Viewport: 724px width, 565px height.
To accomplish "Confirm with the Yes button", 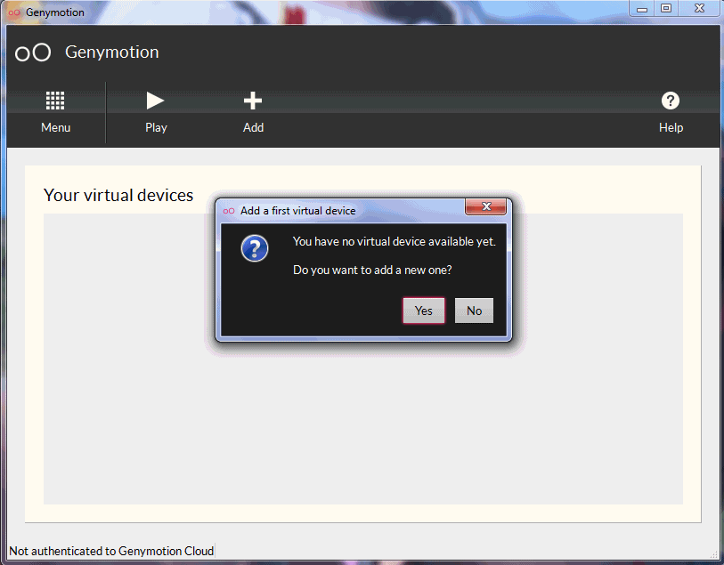I will click(423, 311).
